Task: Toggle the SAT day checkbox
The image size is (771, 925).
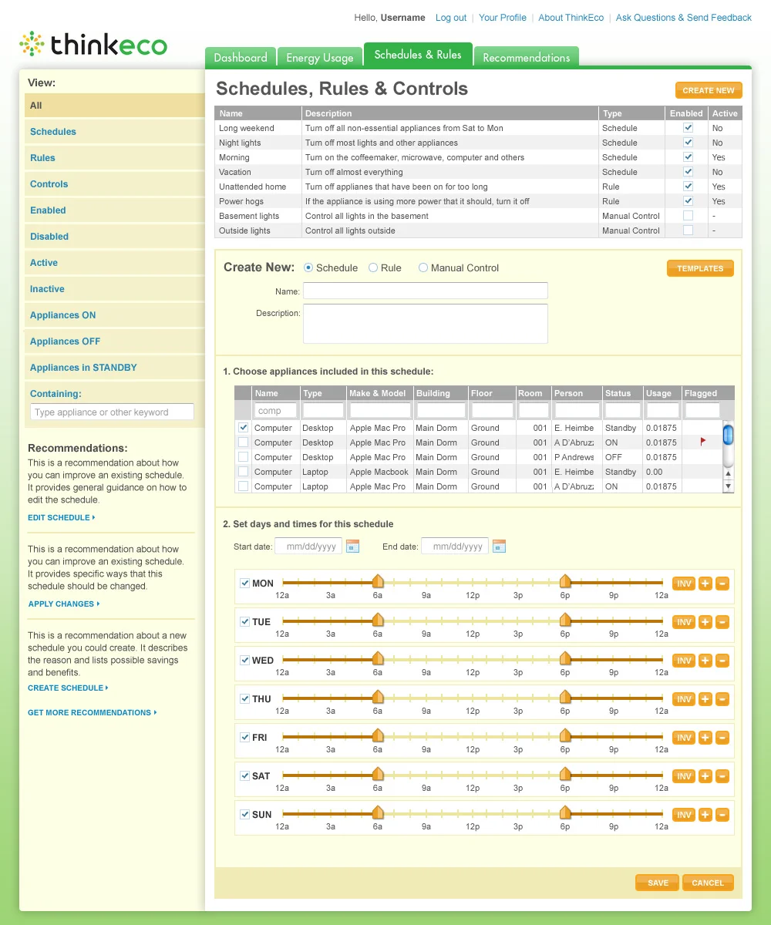Action: pyautogui.click(x=244, y=776)
